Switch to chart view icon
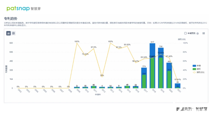Screen dimensions: 214x116 point(9,33)
